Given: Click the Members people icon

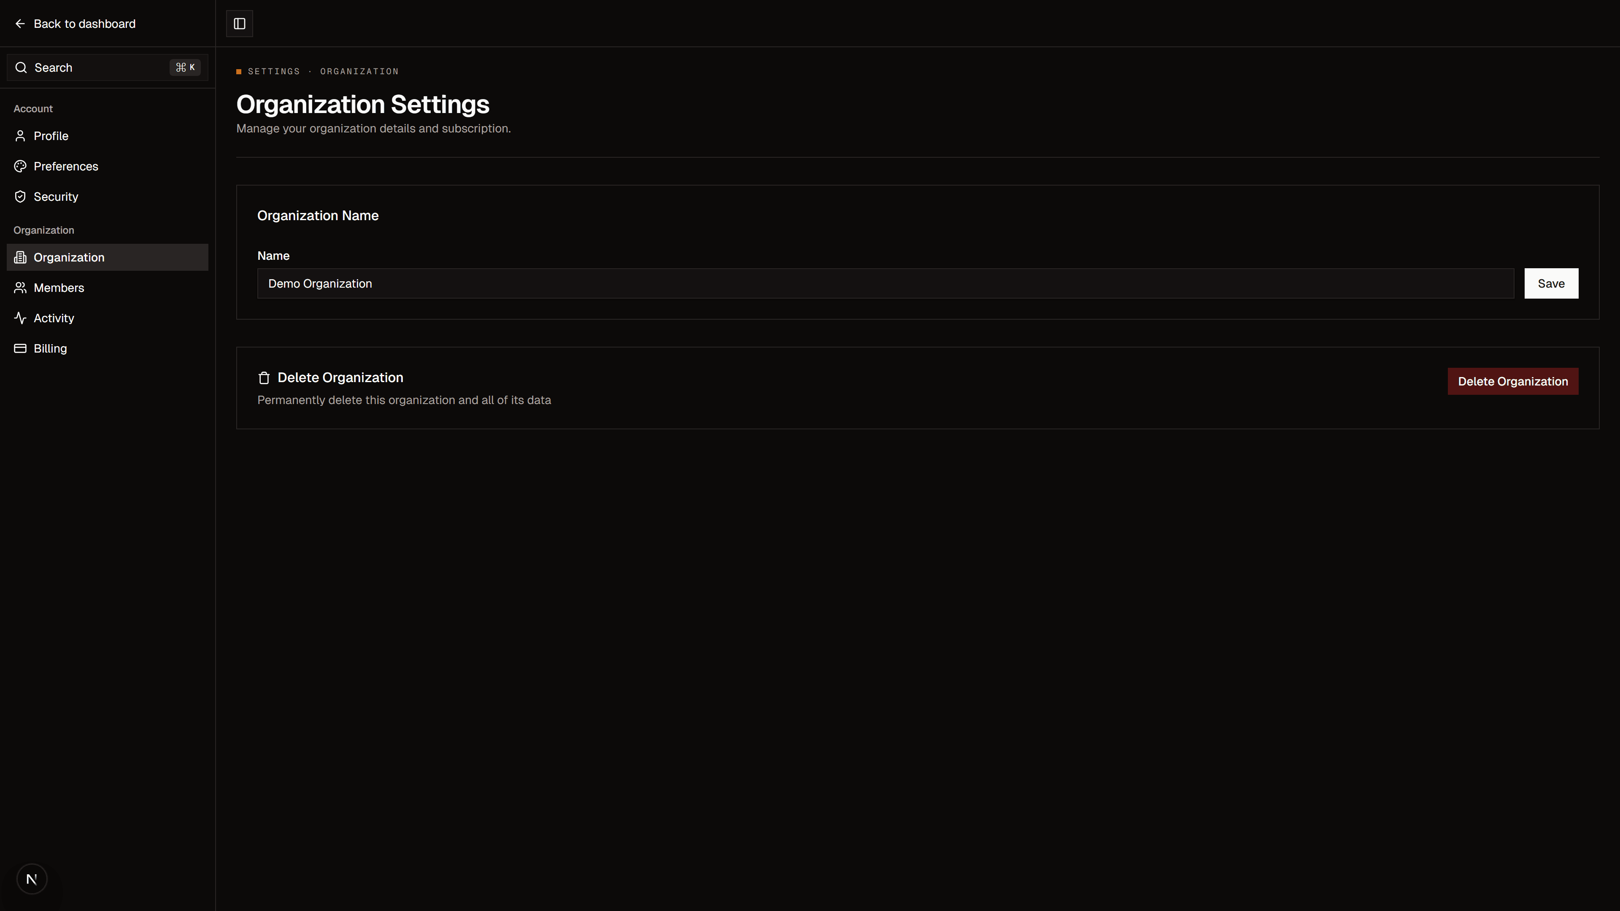Looking at the screenshot, I should [20, 288].
